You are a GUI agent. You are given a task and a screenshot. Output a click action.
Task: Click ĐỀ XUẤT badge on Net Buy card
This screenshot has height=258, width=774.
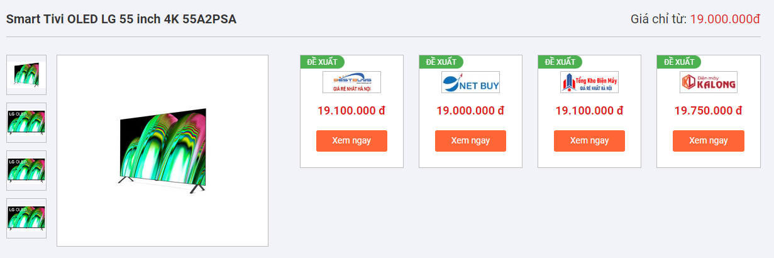point(441,62)
